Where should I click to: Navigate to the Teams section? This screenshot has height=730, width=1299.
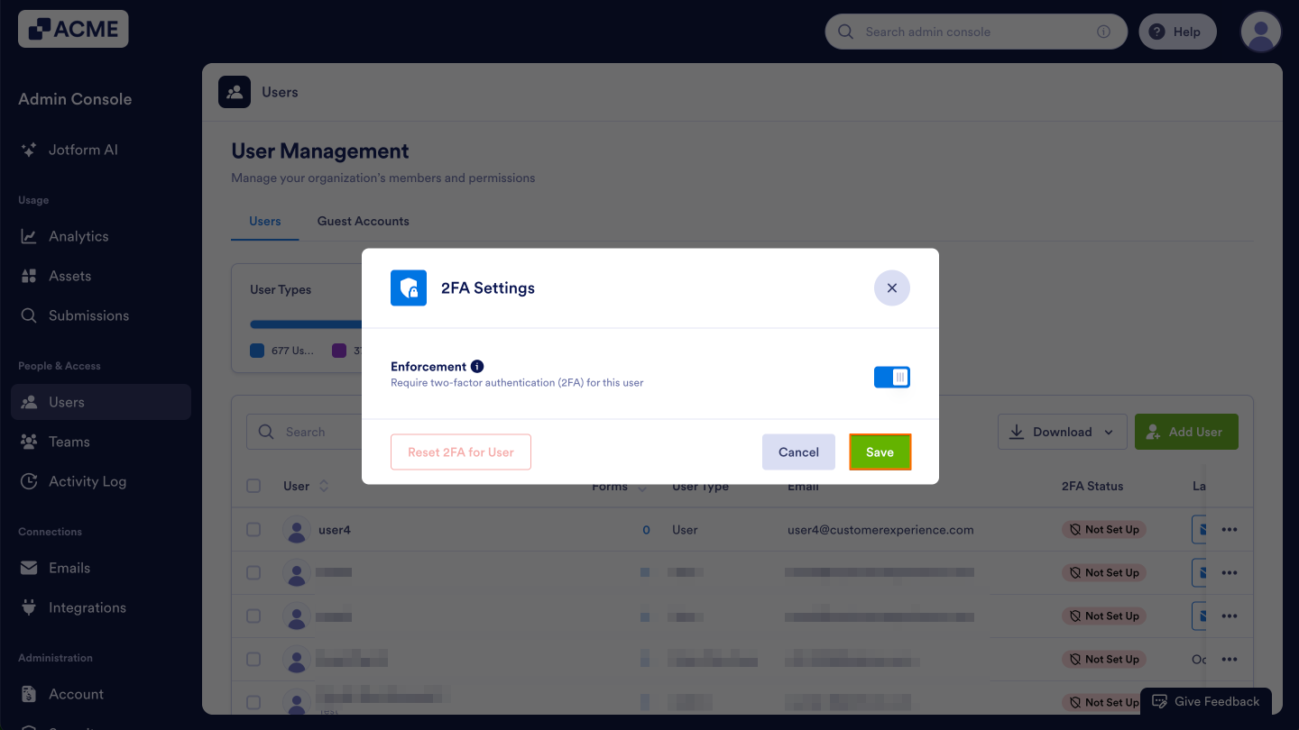69,442
